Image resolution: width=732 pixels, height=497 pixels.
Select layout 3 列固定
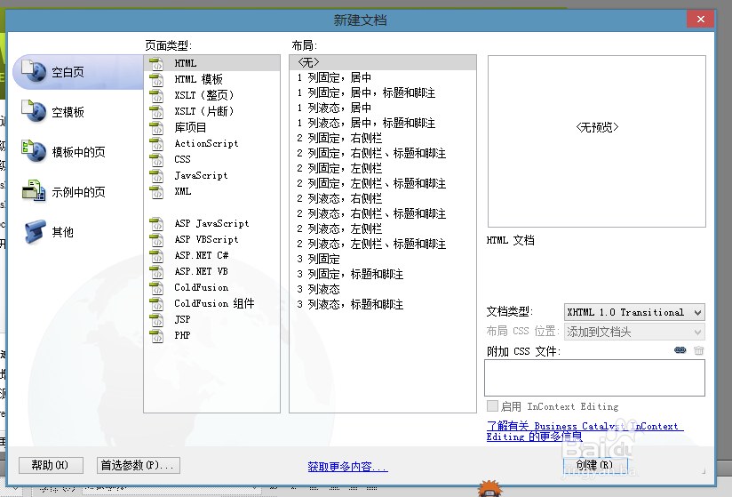coord(383,259)
